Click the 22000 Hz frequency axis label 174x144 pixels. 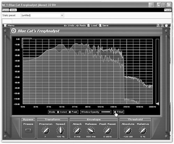[x=152, y=107]
